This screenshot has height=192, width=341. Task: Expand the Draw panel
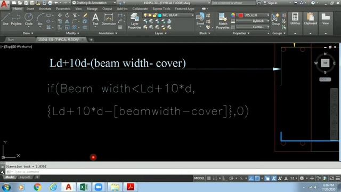28,33
